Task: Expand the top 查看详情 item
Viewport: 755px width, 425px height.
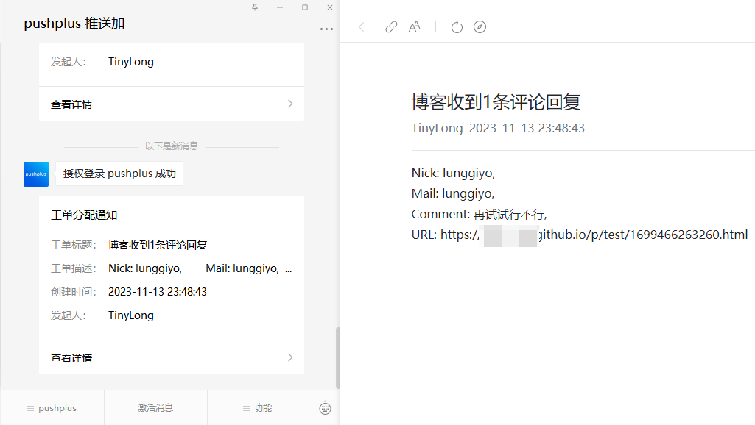Action: (x=171, y=104)
